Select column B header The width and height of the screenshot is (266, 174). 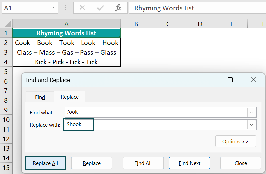[136, 24]
